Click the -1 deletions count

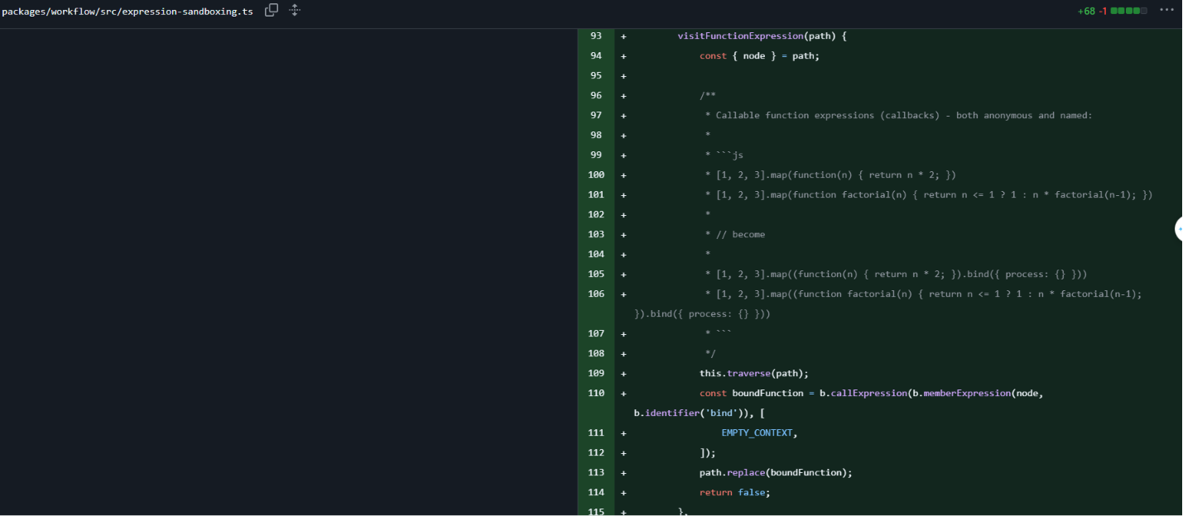pos(1103,12)
